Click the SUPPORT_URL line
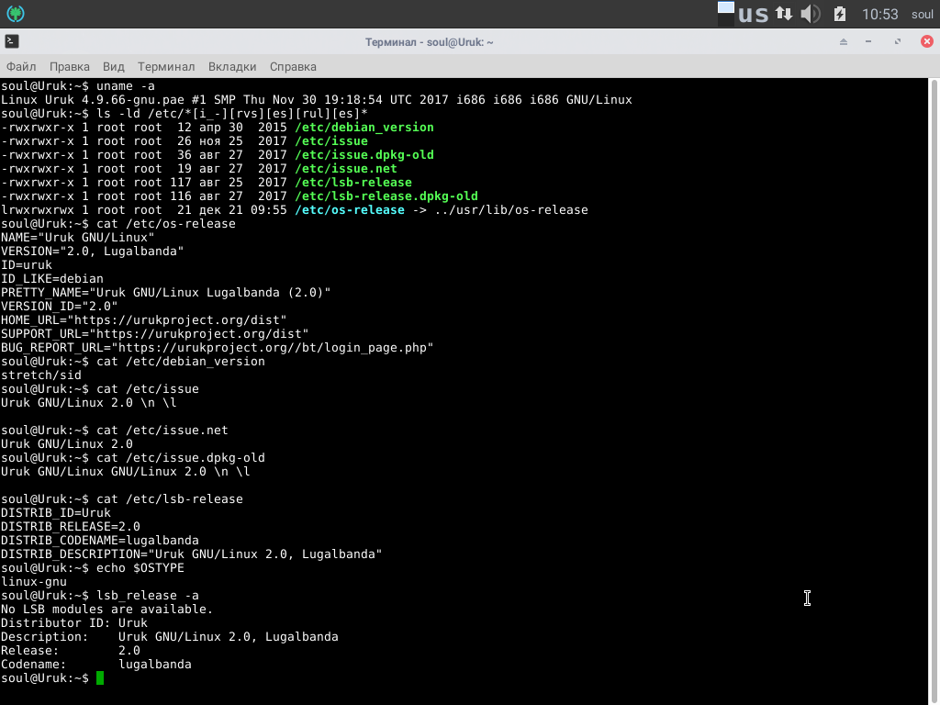940x705 pixels. tap(154, 334)
